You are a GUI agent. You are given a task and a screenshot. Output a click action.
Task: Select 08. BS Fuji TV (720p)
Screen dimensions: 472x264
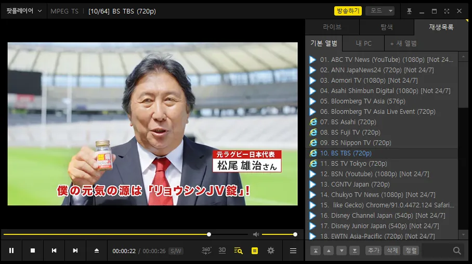[382, 133]
